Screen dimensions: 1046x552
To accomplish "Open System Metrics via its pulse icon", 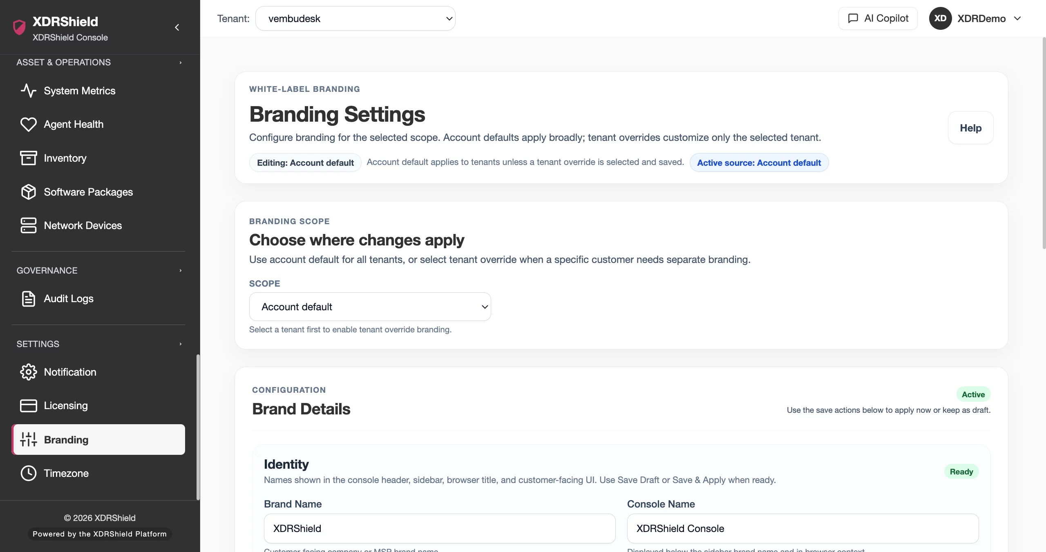I will [29, 91].
